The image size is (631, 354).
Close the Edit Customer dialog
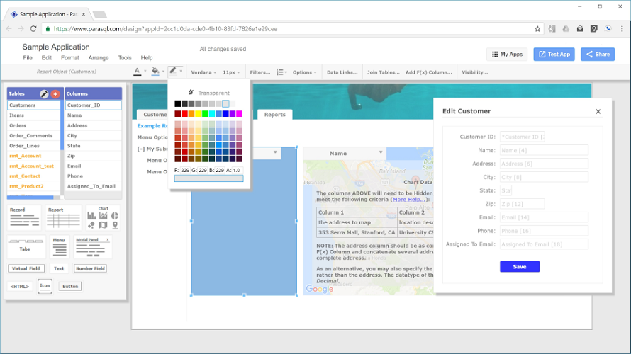coord(598,111)
